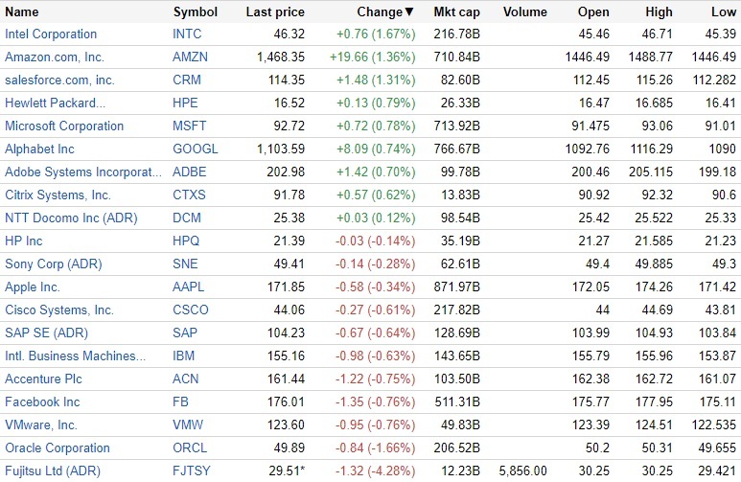Click the MSFT ticker symbol link
Screen dimensions: 741x482
(189, 126)
